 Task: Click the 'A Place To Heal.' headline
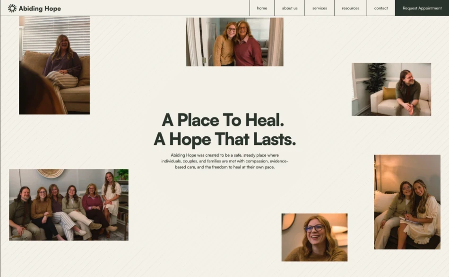[x=223, y=120]
